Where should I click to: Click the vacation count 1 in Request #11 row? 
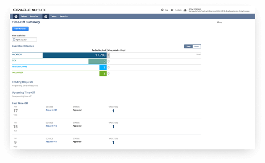(113, 143)
